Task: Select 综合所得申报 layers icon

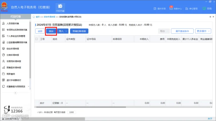Action: [4, 49]
